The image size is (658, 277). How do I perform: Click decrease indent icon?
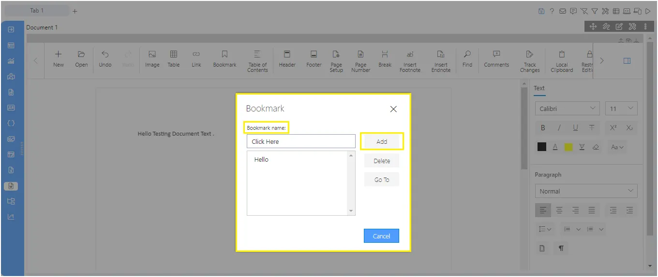tap(613, 210)
